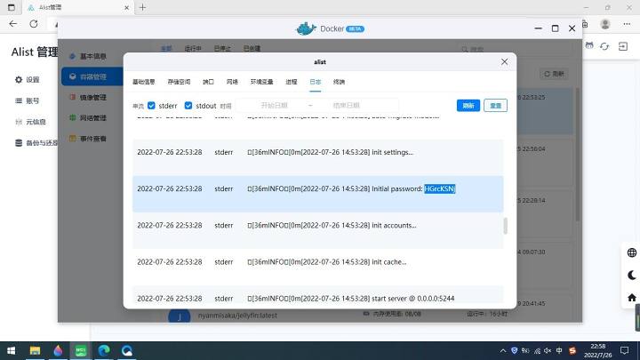
Task: Click the globe language icon on right edge
Action: point(632,252)
